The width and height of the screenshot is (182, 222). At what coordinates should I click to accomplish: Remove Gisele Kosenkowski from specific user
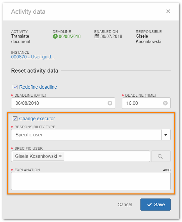click(60, 156)
